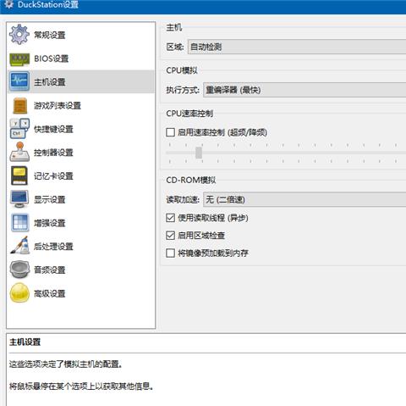Open 快捷键设置 category

click(80, 129)
